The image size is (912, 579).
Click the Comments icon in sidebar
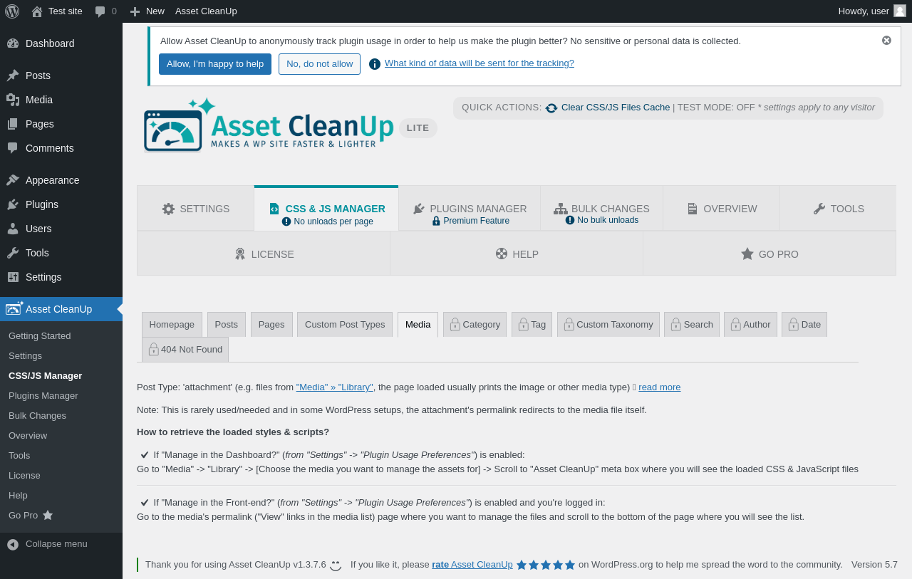click(x=13, y=148)
